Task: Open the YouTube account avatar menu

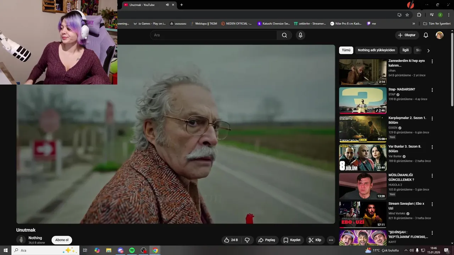Action: pyautogui.click(x=439, y=35)
